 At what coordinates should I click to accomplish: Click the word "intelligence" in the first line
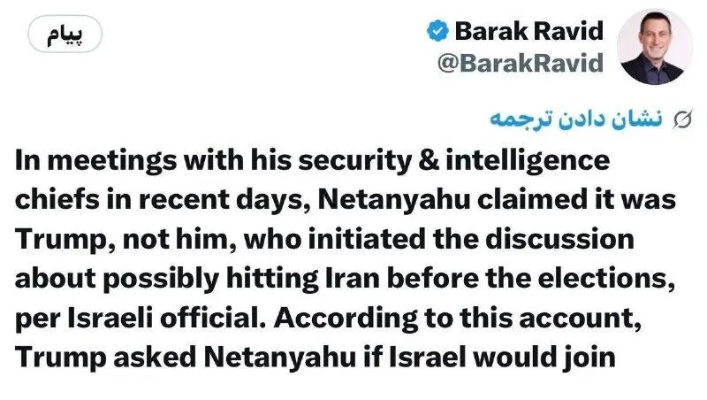pos(528,161)
